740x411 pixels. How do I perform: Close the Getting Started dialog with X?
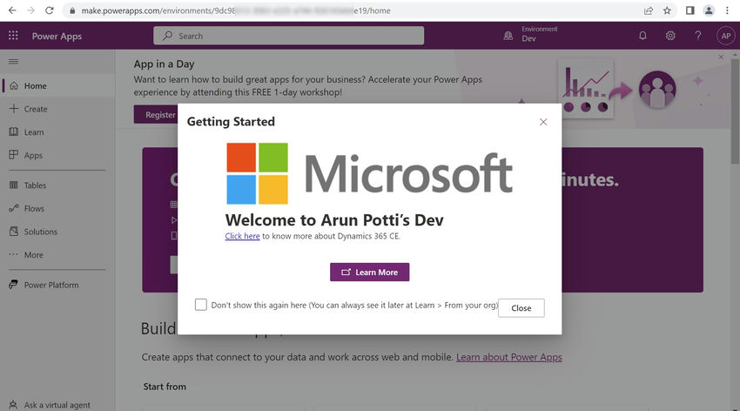[x=543, y=122]
